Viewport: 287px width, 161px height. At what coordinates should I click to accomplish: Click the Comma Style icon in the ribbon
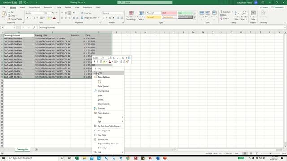(113, 18)
